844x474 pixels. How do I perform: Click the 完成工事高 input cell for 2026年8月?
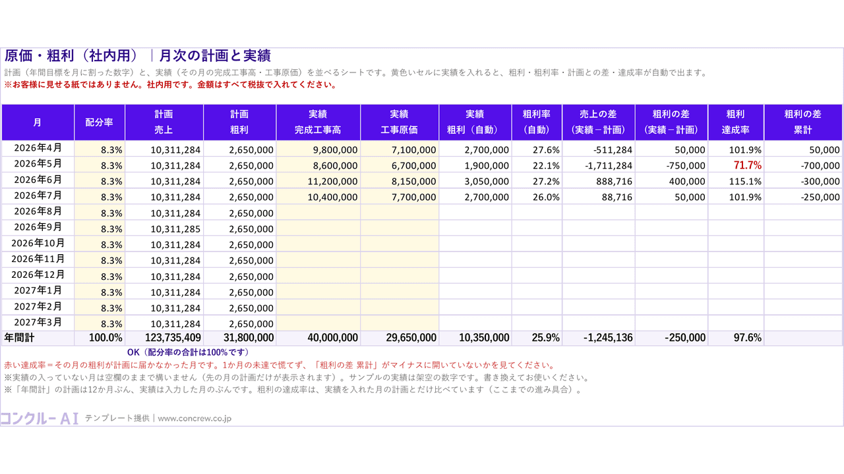tap(318, 212)
